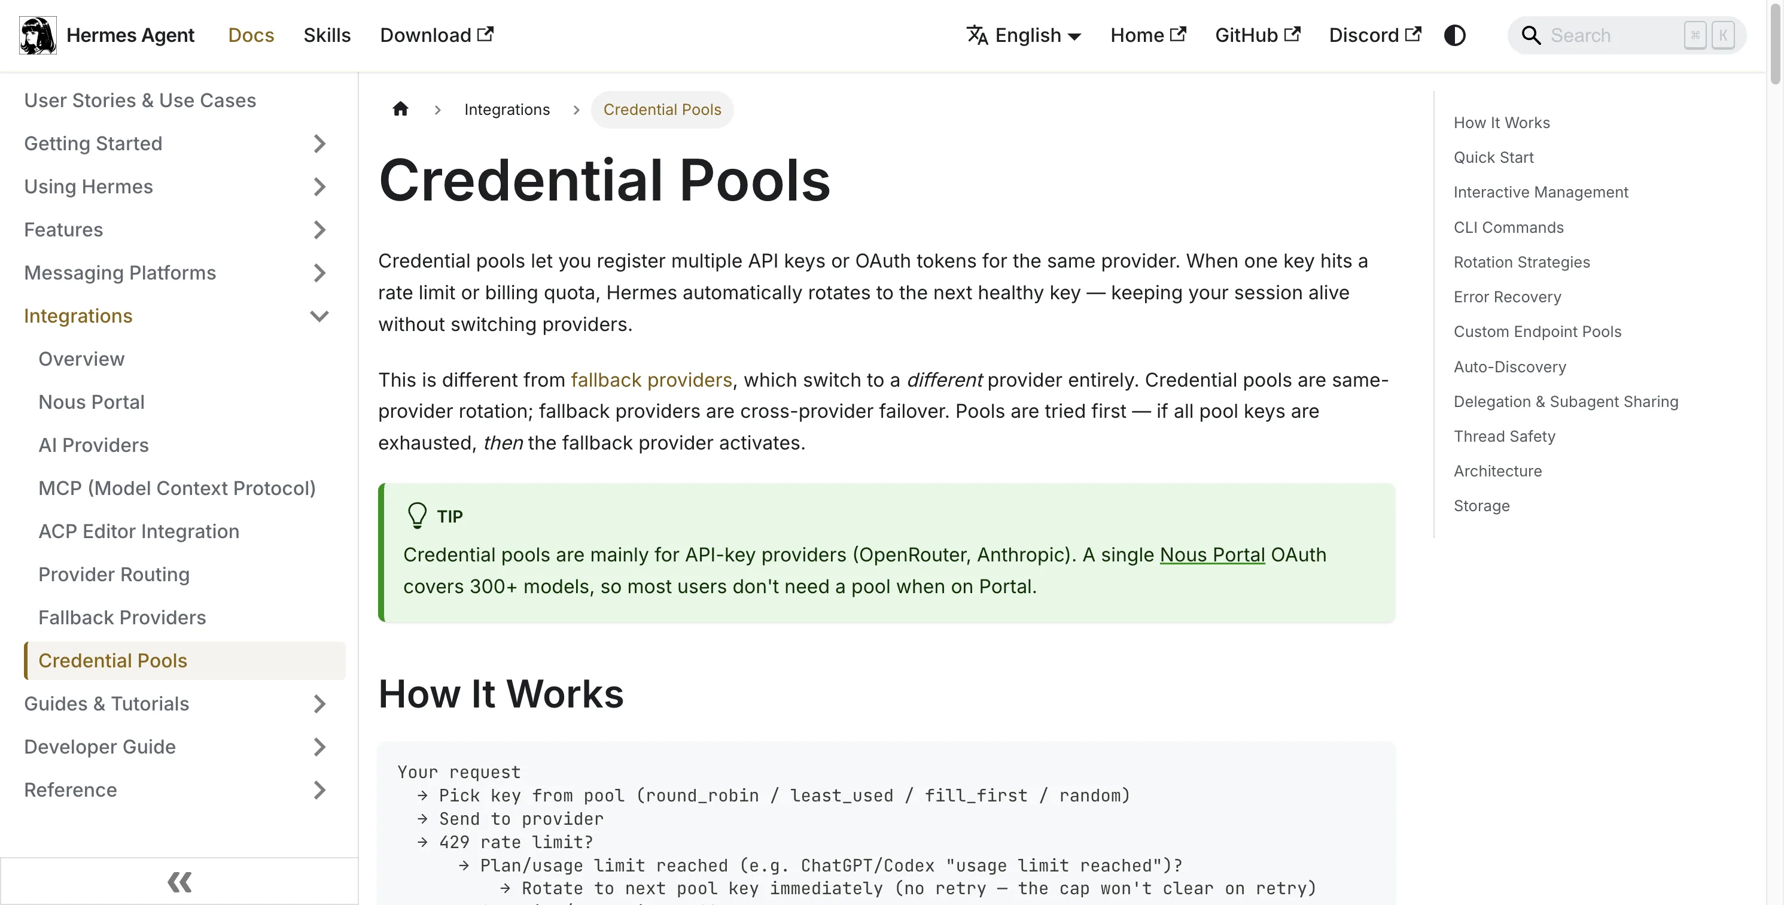The height and width of the screenshot is (905, 1784).
Task: Click the TIP lightbulb icon
Action: tap(417, 515)
